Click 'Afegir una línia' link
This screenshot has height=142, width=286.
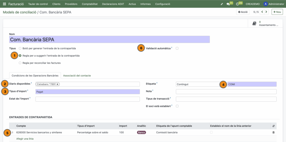[25, 139]
